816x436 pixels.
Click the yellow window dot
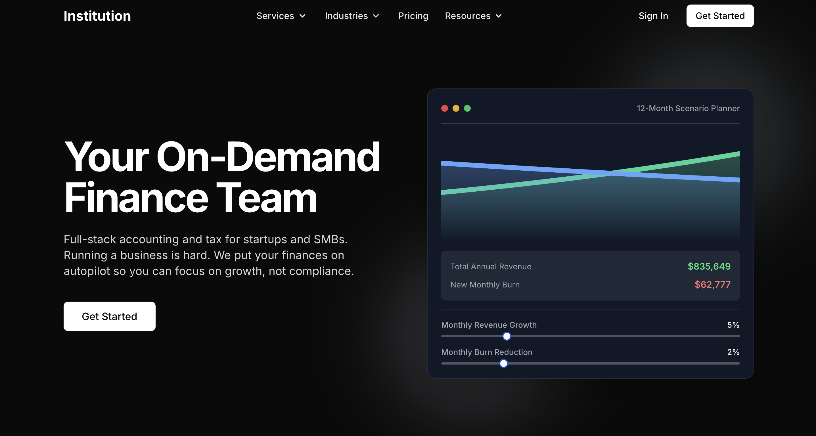(456, 109)
